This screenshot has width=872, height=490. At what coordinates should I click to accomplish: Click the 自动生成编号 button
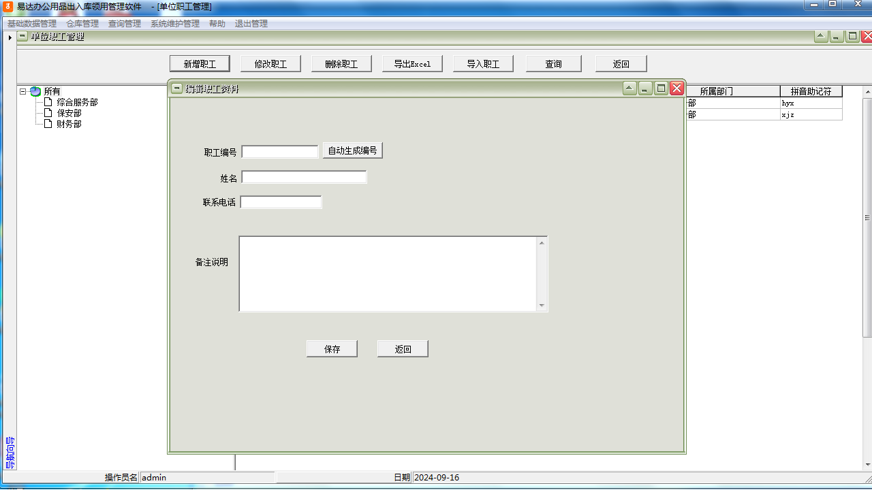[352, 150]
